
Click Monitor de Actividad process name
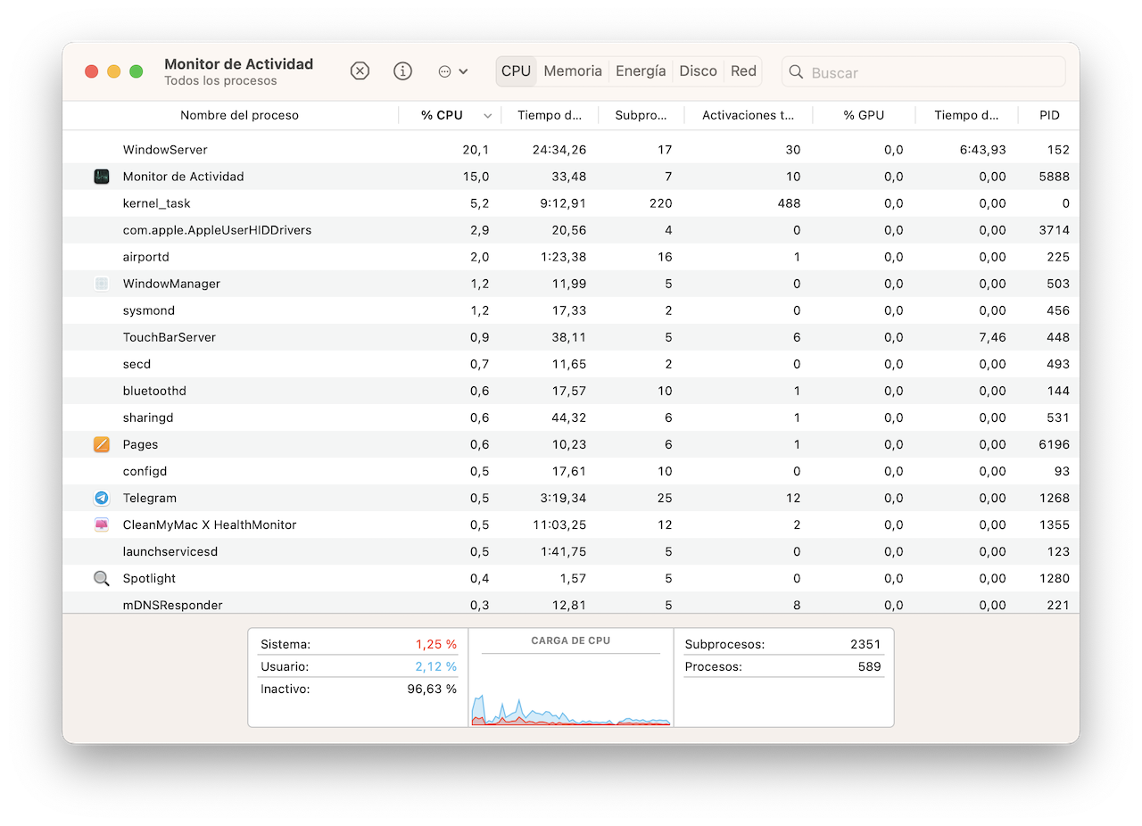pyautogui.click(x=183, y=177)
